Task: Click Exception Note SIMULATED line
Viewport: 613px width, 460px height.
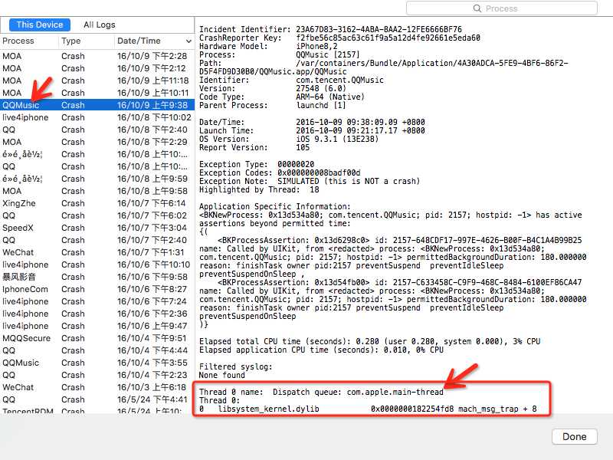Action: (x=310, y=181)
